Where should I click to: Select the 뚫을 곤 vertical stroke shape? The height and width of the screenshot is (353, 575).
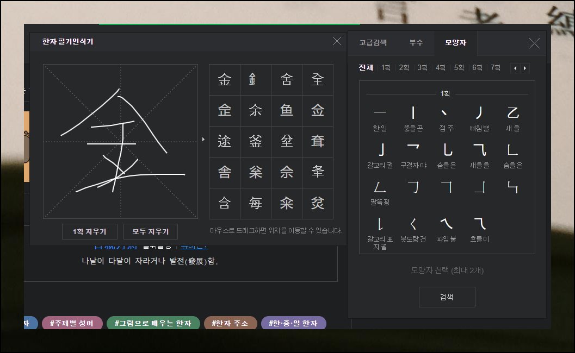point(413,118)
